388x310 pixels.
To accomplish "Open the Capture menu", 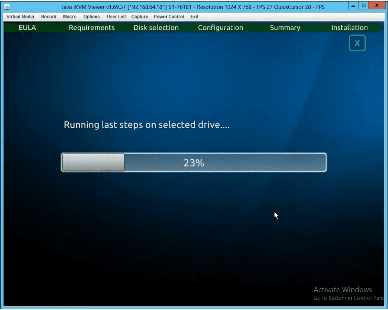I will (139, 17).
